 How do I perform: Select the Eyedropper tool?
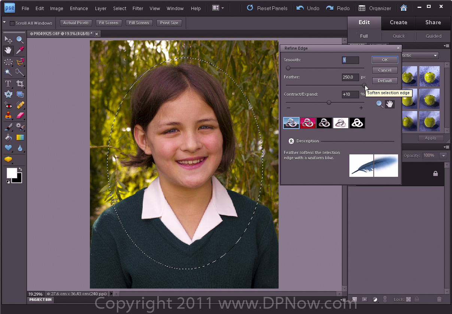click(x=20, y=50)
